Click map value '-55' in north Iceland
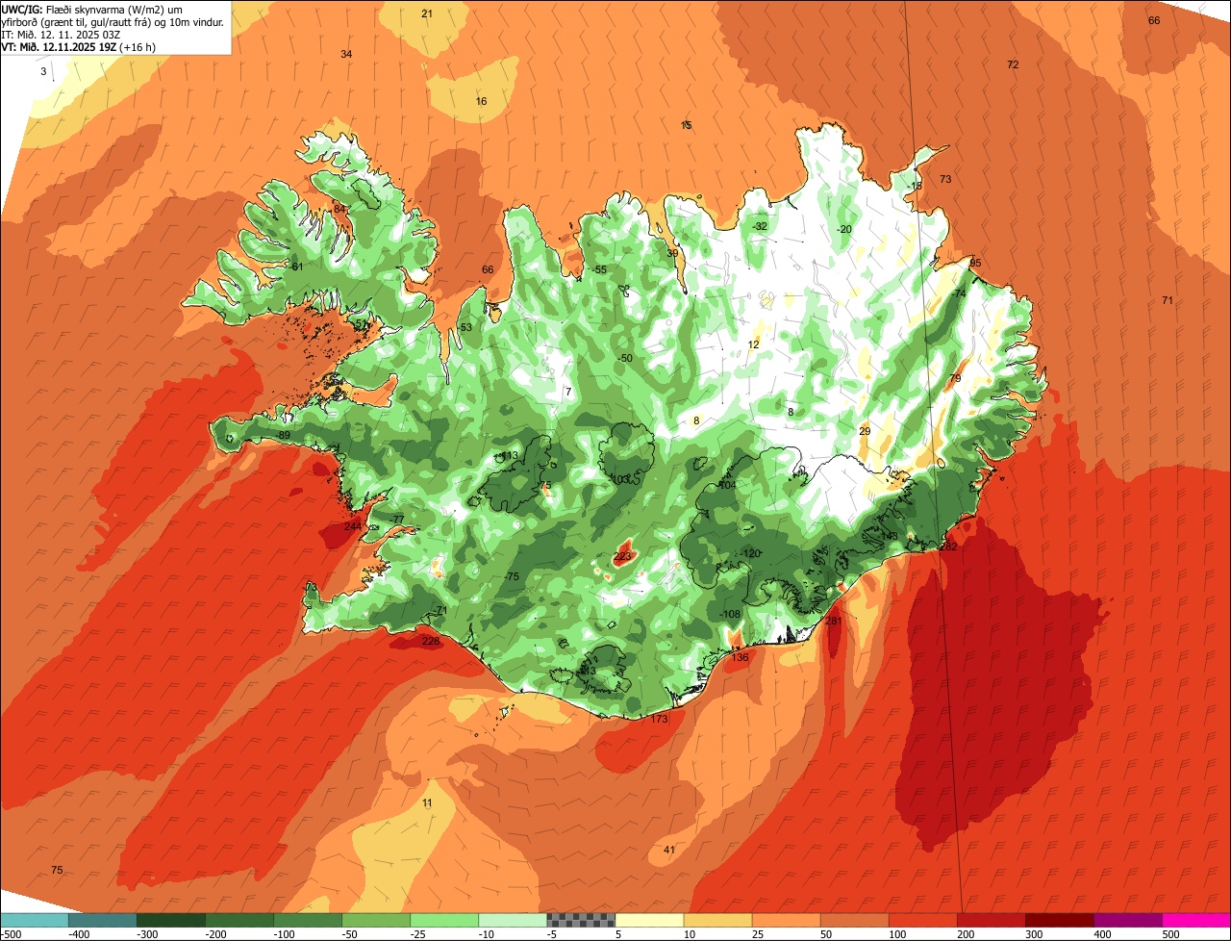Image resolution: width=1231 pixels, height=941 pixels. click(x=600, y=269)
